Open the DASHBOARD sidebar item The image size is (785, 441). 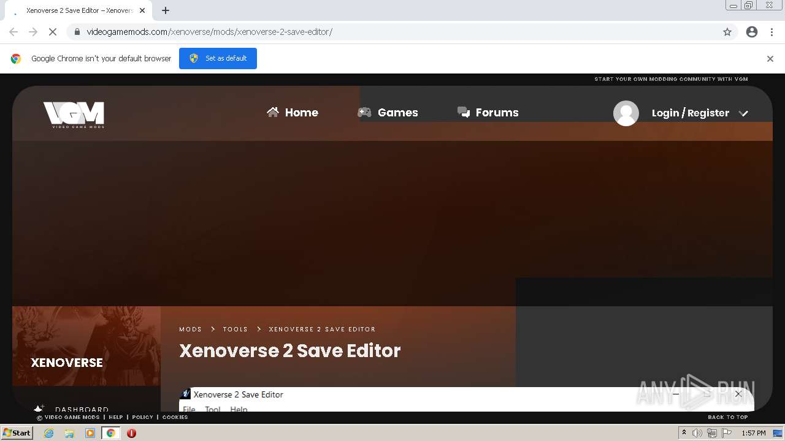click(x=82, y=409)
